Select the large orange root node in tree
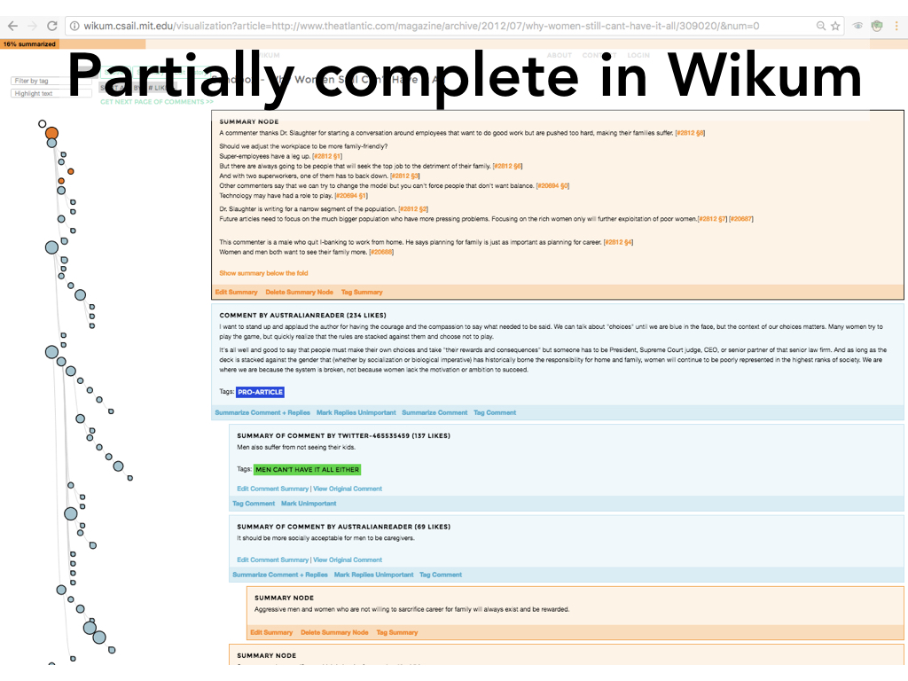Image resolution: width=908 pixels, height=681 pixels. click(x=51, y=133)
